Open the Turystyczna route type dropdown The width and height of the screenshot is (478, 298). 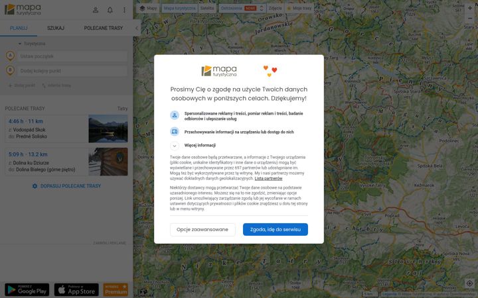(32, 44)
